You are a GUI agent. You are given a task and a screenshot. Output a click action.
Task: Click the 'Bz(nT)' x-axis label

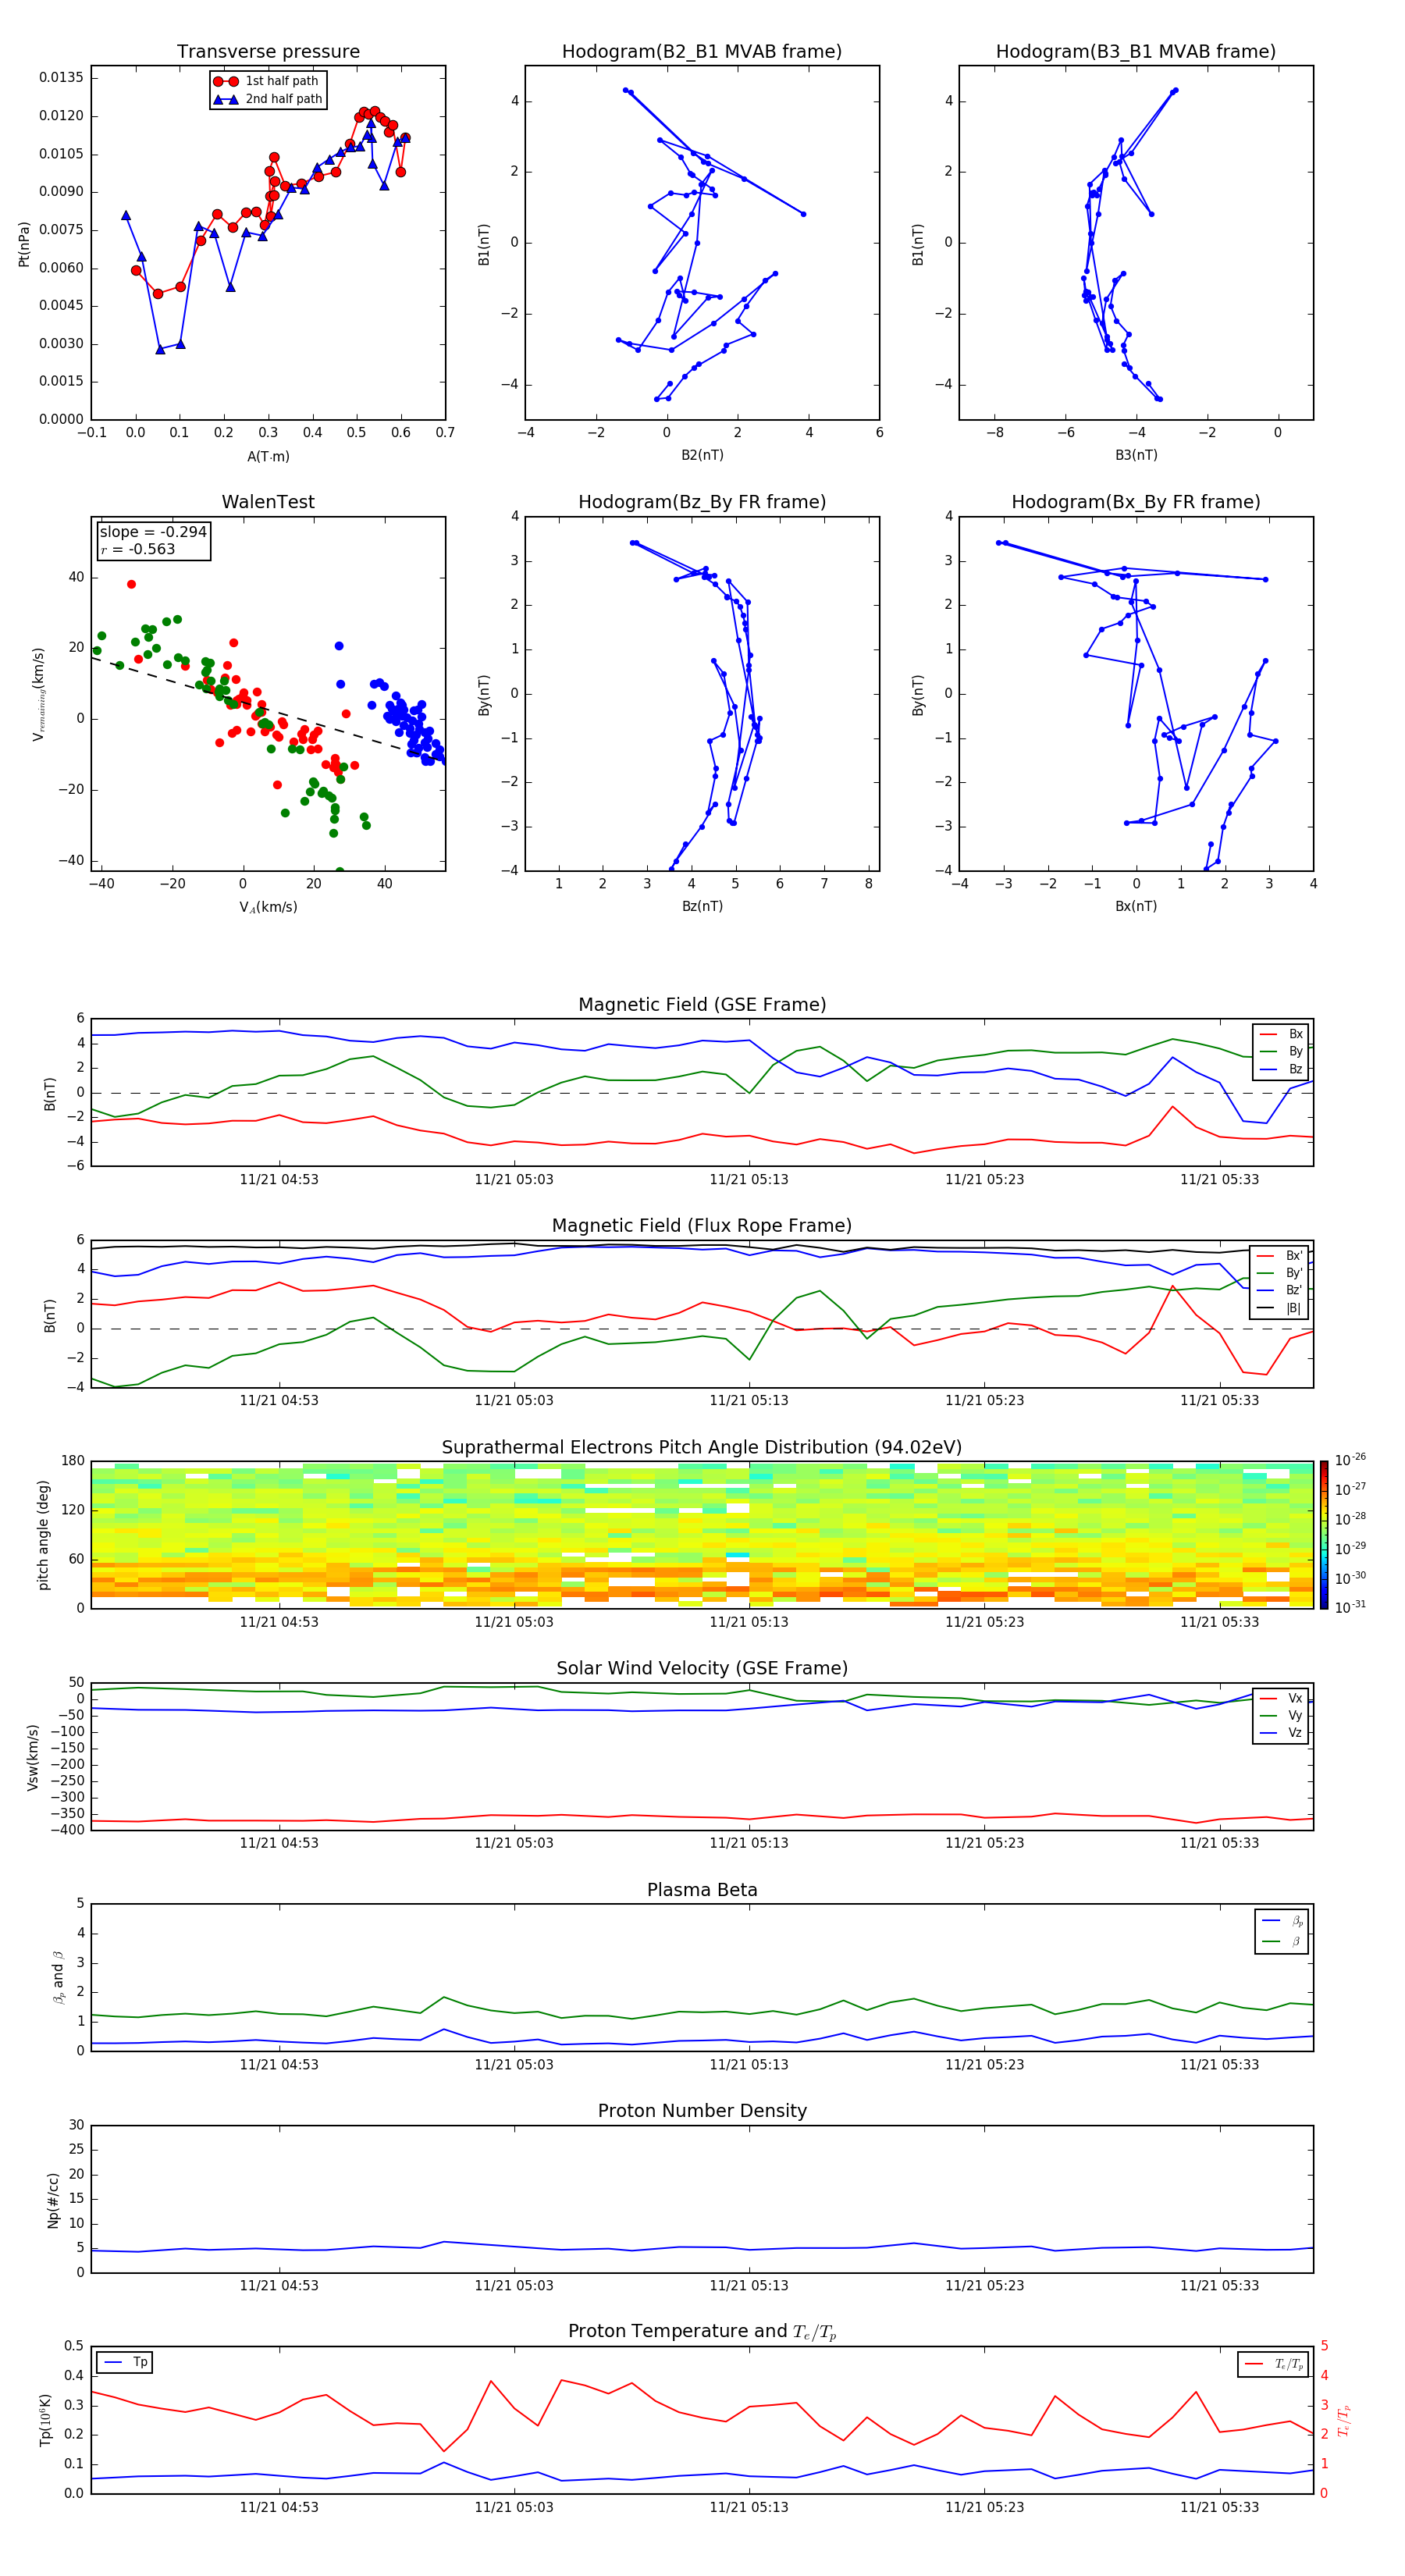[702, 907]
